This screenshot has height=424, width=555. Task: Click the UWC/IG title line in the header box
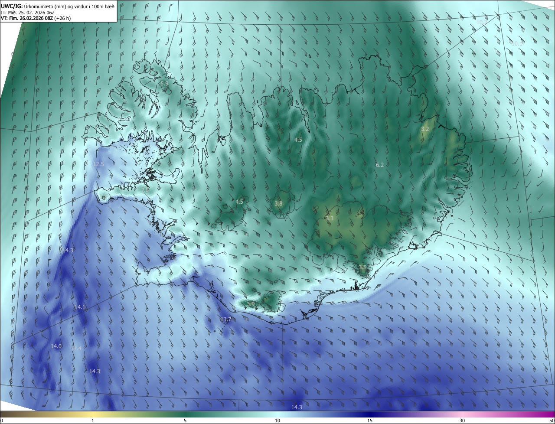(58, 6)
